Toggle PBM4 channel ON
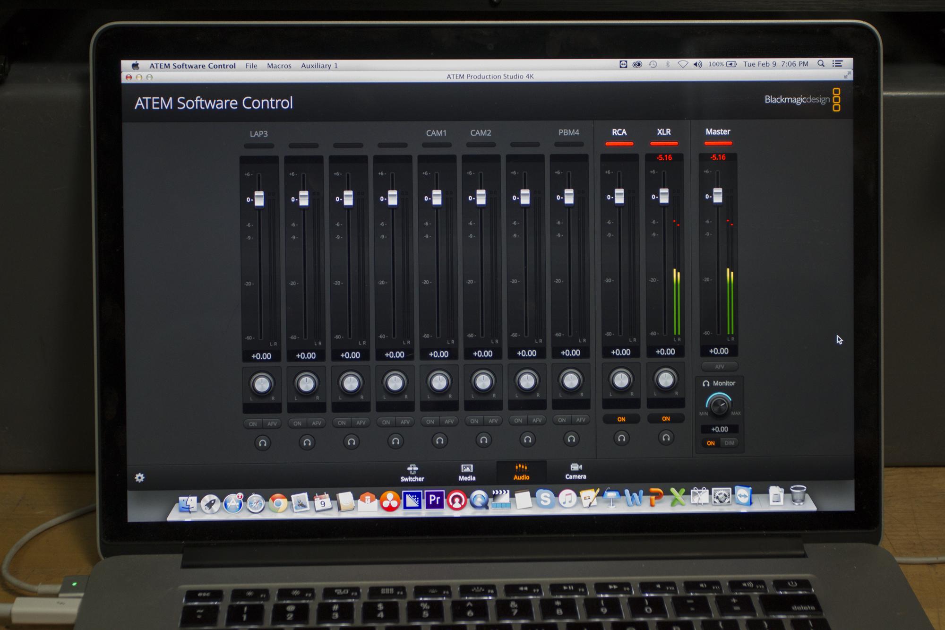 tap(562, 420)
